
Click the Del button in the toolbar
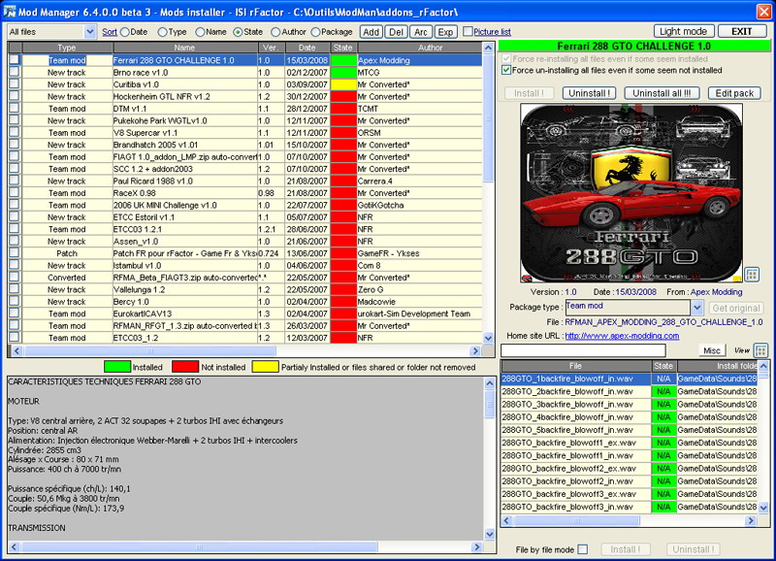[x=396, y=32]
